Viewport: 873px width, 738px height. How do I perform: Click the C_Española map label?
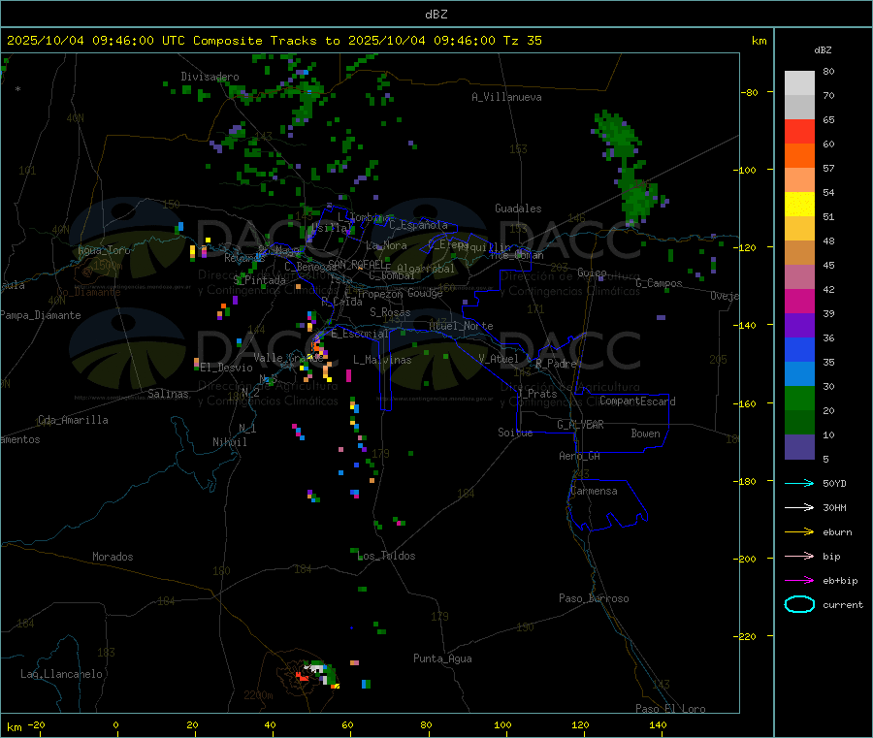pos(418,225)
